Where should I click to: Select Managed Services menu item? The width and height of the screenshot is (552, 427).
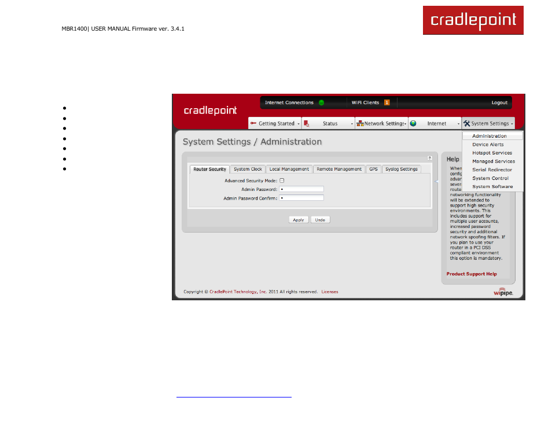coord(492,161)
